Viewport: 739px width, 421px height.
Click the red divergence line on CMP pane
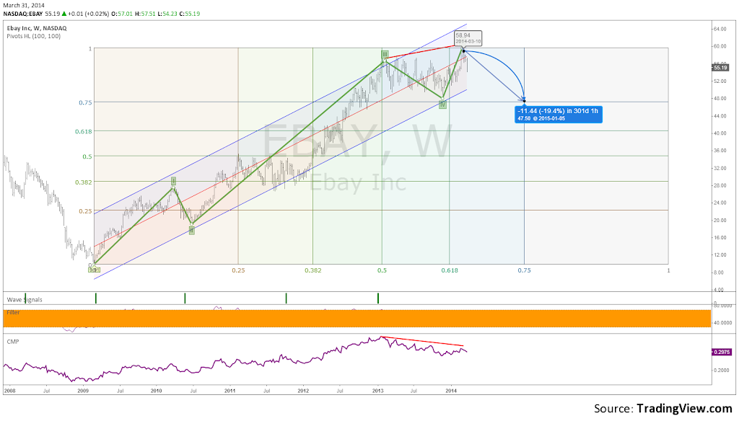[x=423, y=342]
